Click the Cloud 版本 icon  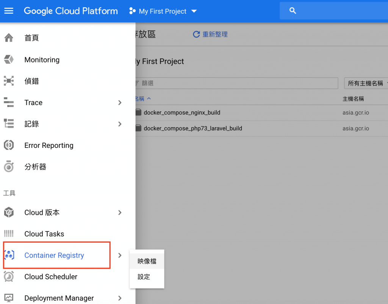coord(9,212)
